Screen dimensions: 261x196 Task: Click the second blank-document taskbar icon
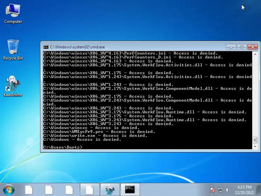coord(49,190)
